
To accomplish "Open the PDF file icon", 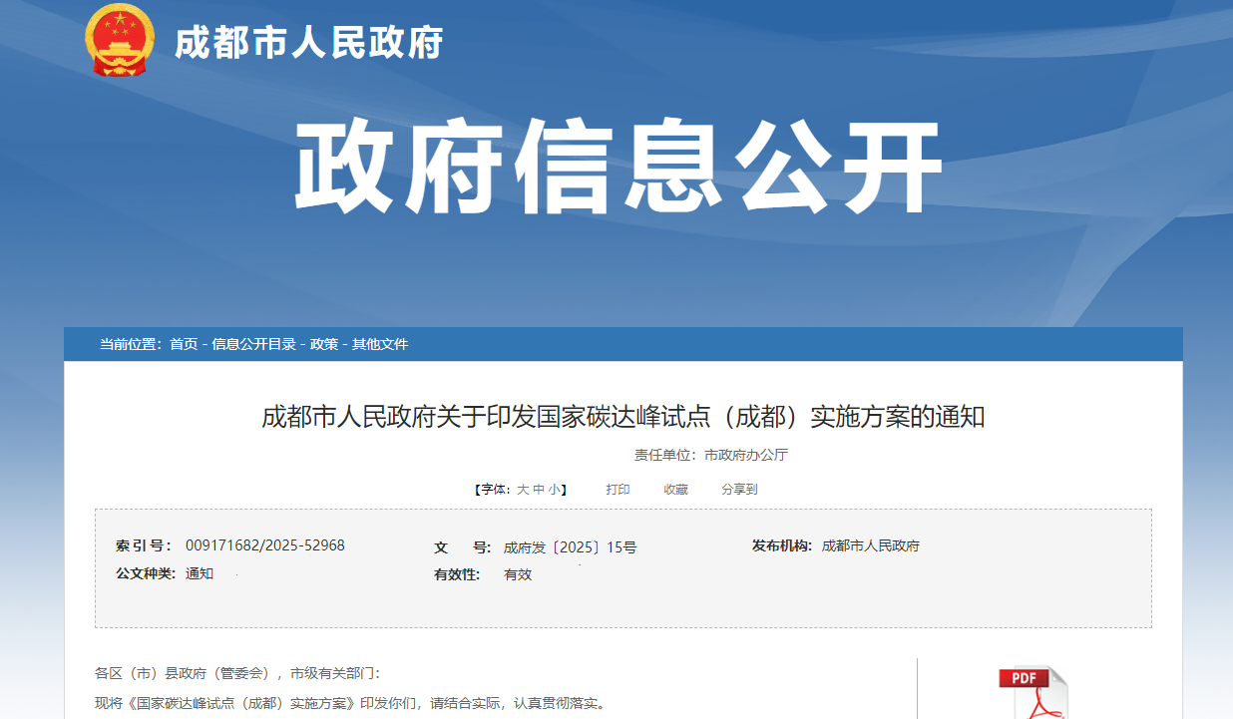I will (1032, 692).
